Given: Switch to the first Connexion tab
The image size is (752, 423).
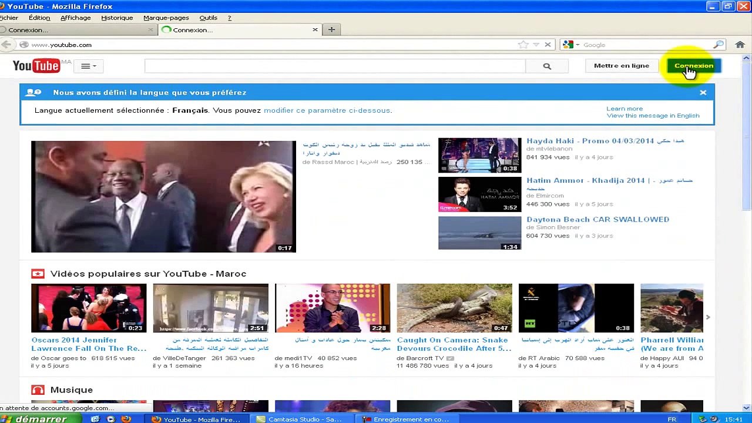Looking at the screenshot, I should tap(76, 30).
